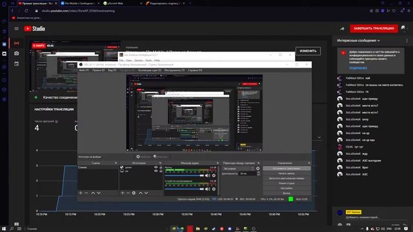Open File Explorer from the taskbar
This screenshot has width=413, height=232.
(198, 229)
